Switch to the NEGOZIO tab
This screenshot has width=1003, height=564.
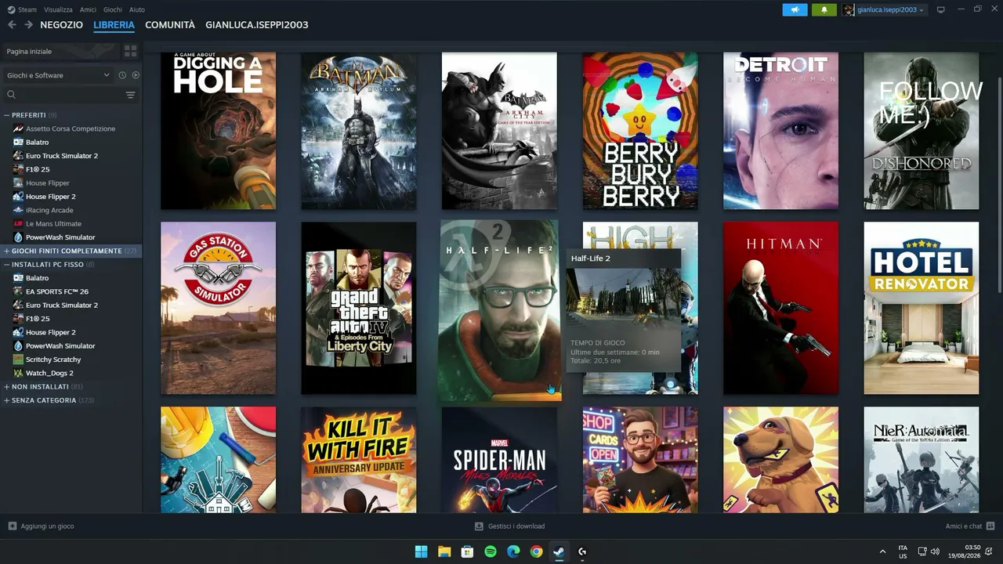61,25
